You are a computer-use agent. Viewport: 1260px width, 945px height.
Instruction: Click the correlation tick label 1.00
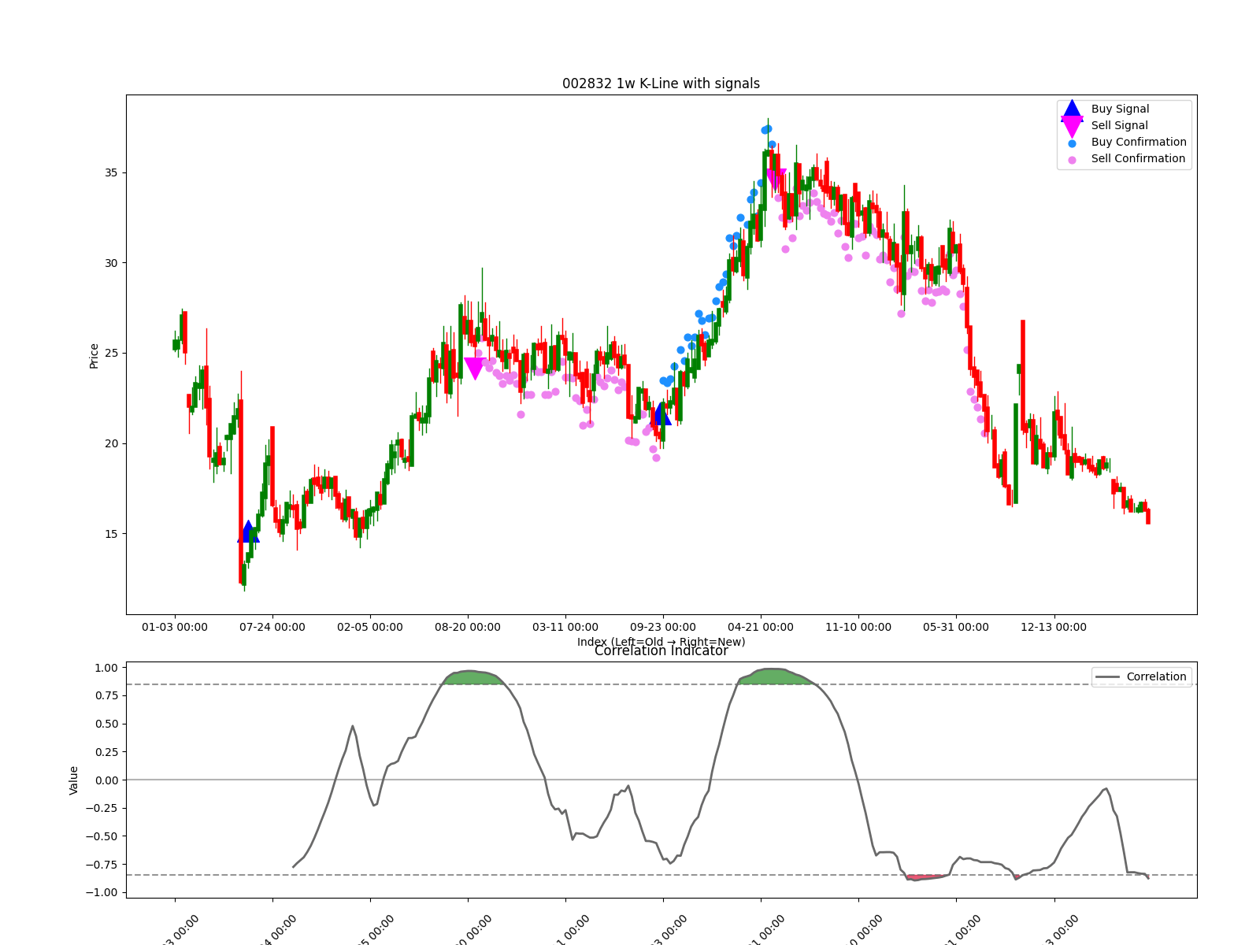point(106,668)
